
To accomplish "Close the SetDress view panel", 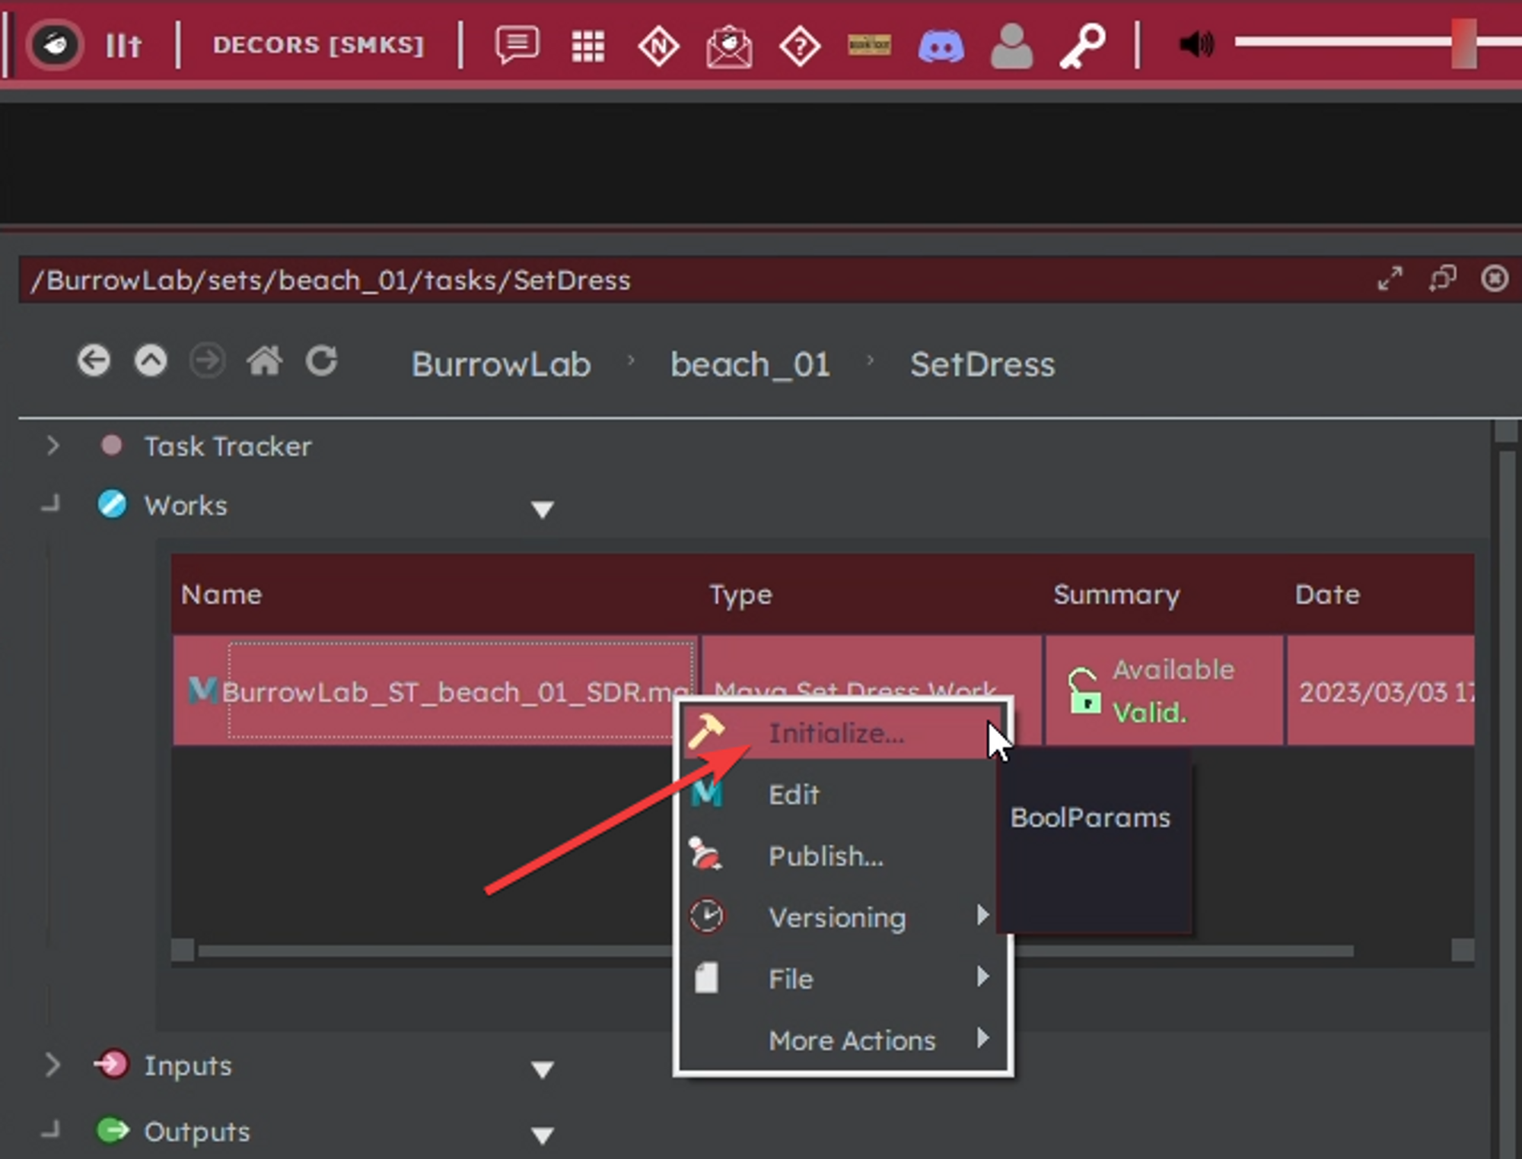I will [1495, 279].
